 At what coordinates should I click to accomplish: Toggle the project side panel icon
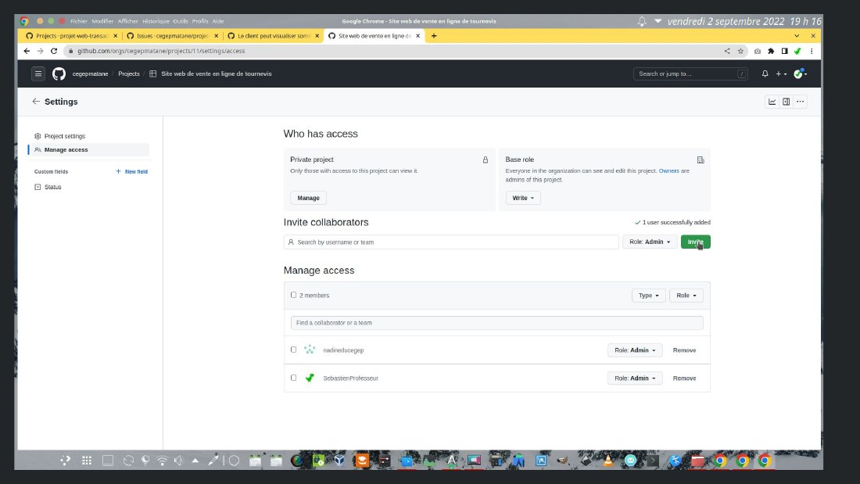[786, 102]
